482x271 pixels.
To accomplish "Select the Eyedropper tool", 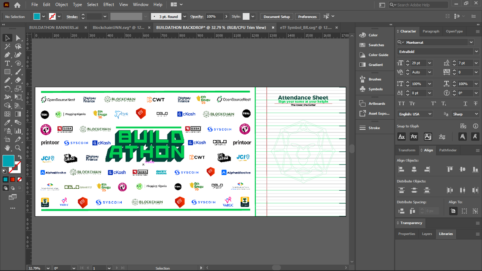I will [7, 122].
